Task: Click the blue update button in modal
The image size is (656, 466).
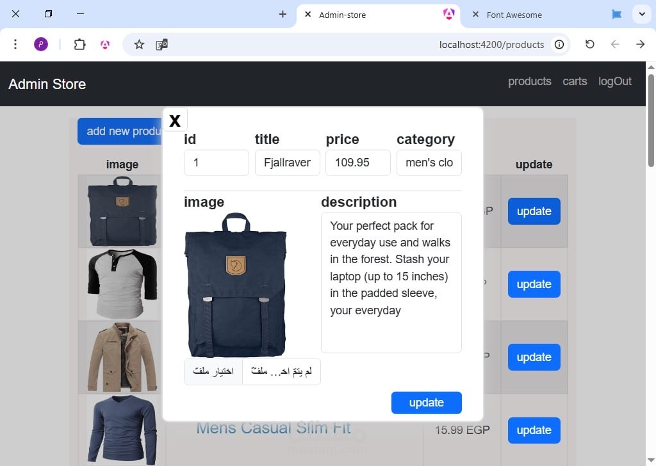Action: click(426, 403)
